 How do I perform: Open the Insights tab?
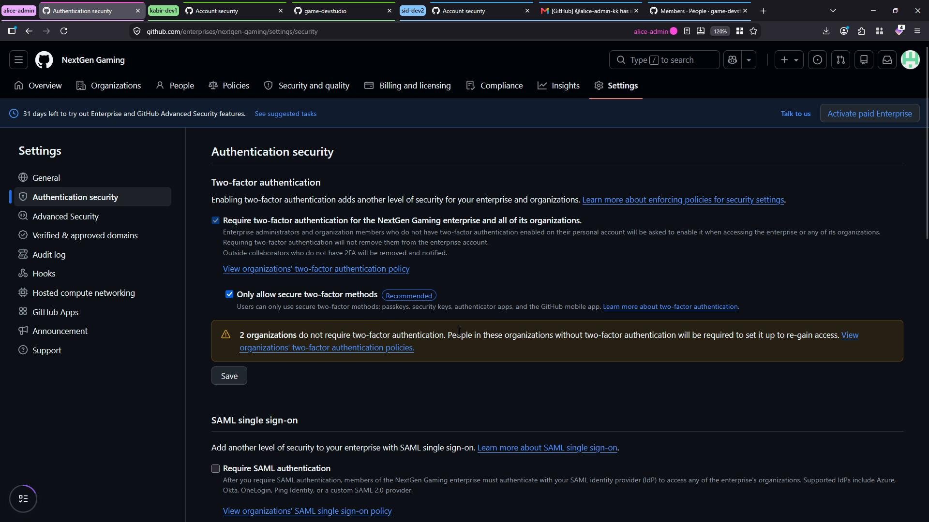pyautogui.click(x=559, y=86)
